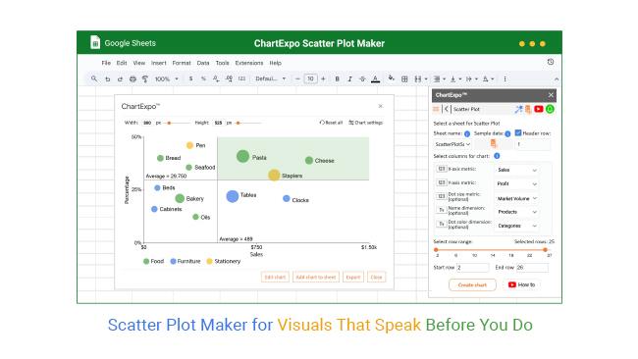Open the X-axis metric Sales dropdown
The image size is (638, 359).
pyautogui.click(x=516, y=170)
